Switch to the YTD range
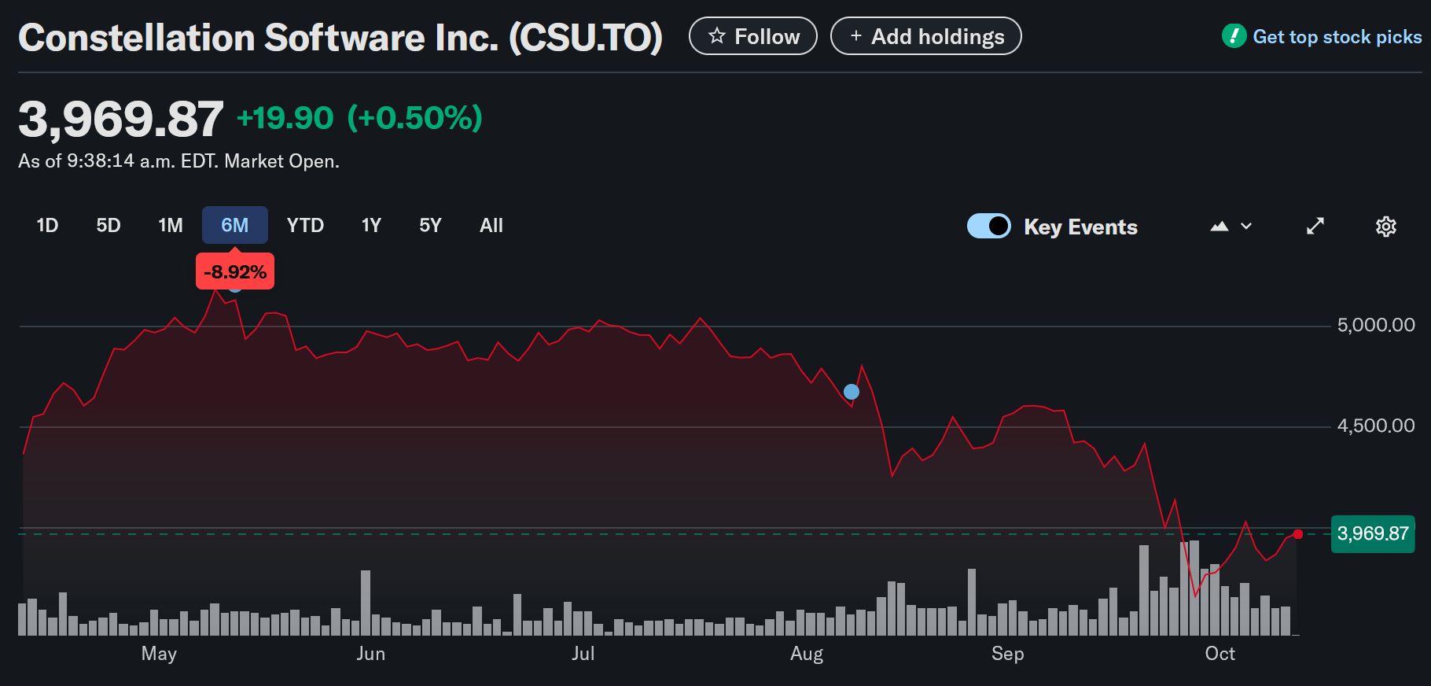Viewport: 1431px width, 686px height. tap(305, 226)
